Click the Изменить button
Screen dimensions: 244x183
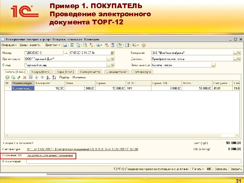[x=79, y=77]
